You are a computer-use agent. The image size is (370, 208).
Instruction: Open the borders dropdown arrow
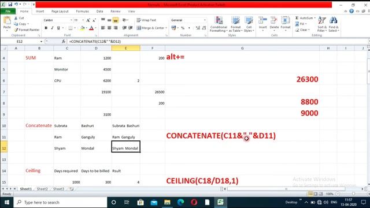75,28
